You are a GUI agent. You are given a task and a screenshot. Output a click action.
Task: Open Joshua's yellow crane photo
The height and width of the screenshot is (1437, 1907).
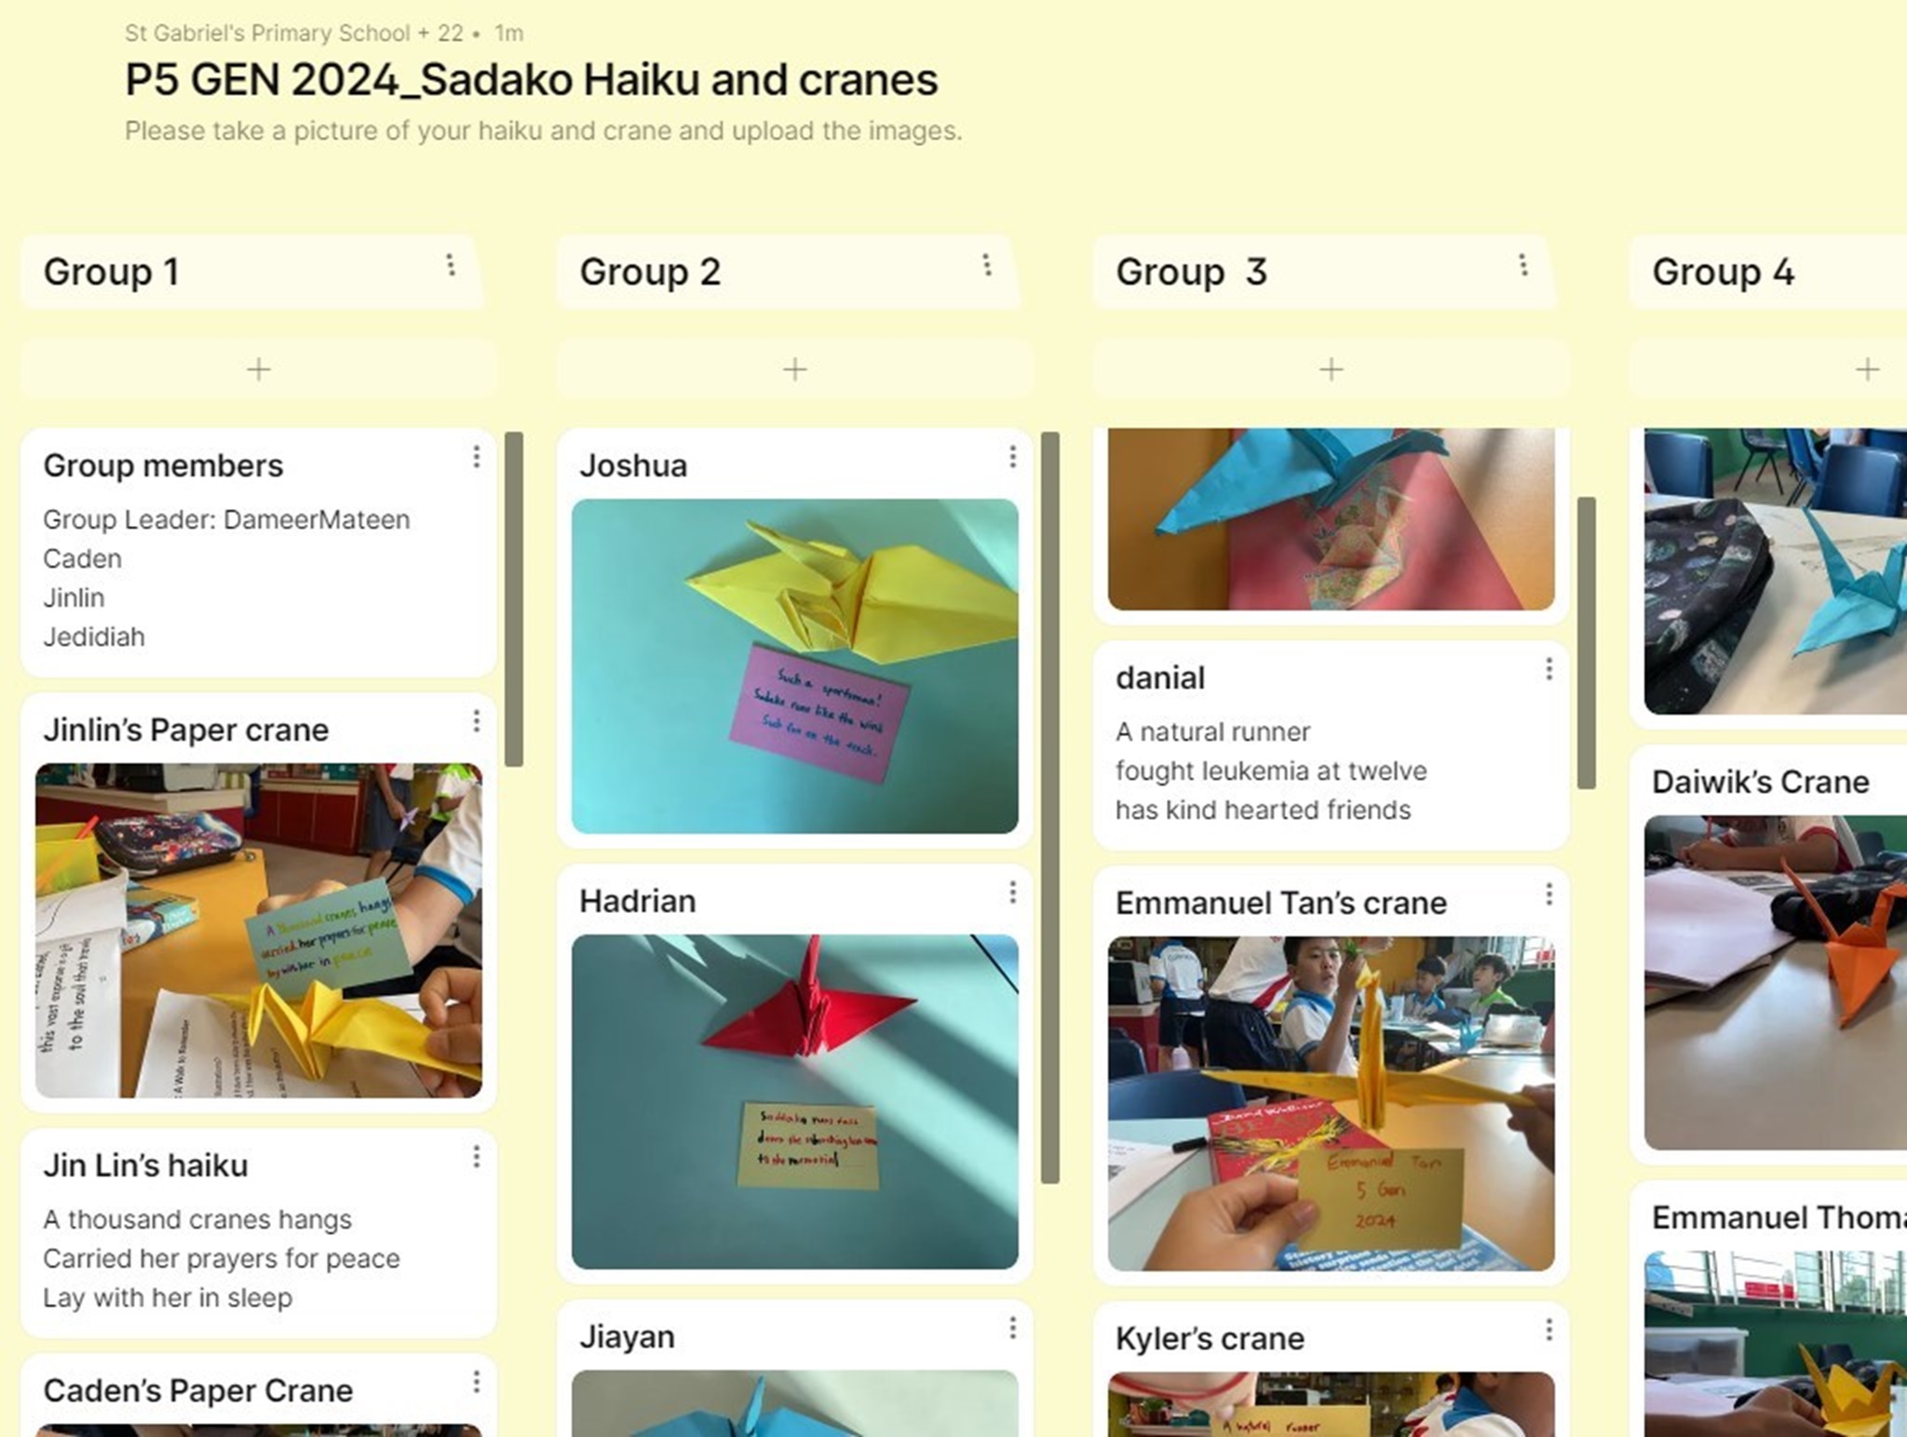tap(795, 666)
